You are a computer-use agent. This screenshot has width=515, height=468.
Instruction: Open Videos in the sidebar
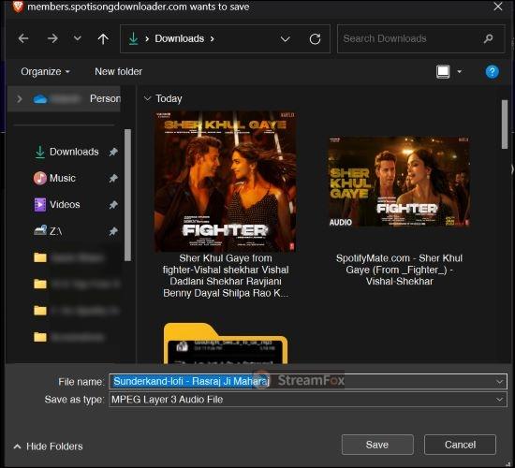click(57, 205)
